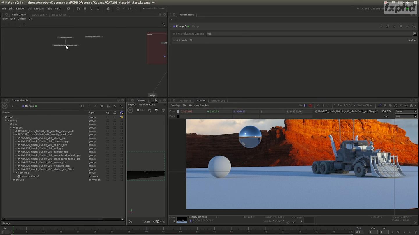Click the Viewer power icon
This screenshot has width=419, height=235.
coord(163,110)
